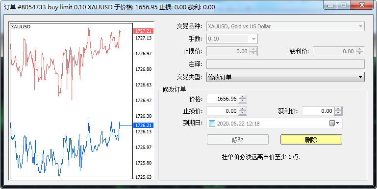This screenshot has width=377, height=189.
Task: Increase modify-order stop loss spinner up
Action: pos(243,109)
